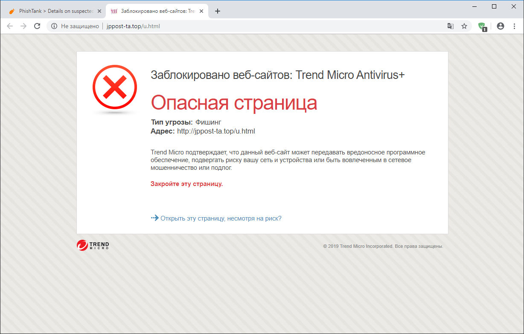Open the Chrome profile avatar
This screenshot has height=334, width=524.
tap(501, 26)
